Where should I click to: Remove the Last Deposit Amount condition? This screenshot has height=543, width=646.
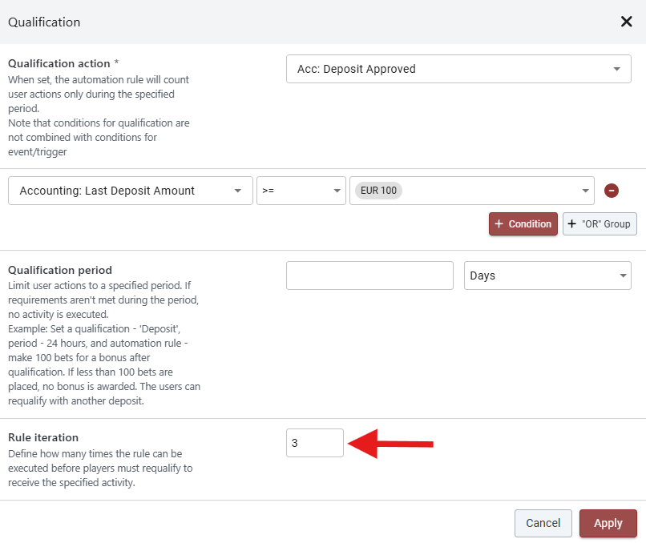click(611, 191)
